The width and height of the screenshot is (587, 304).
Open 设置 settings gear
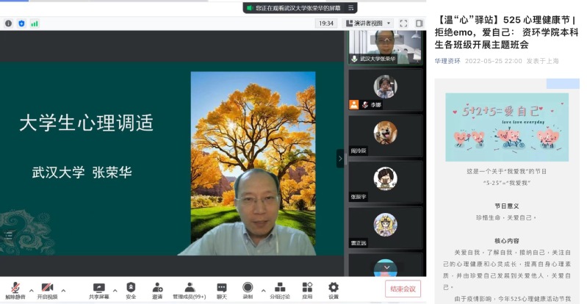[x=334, y=289]
